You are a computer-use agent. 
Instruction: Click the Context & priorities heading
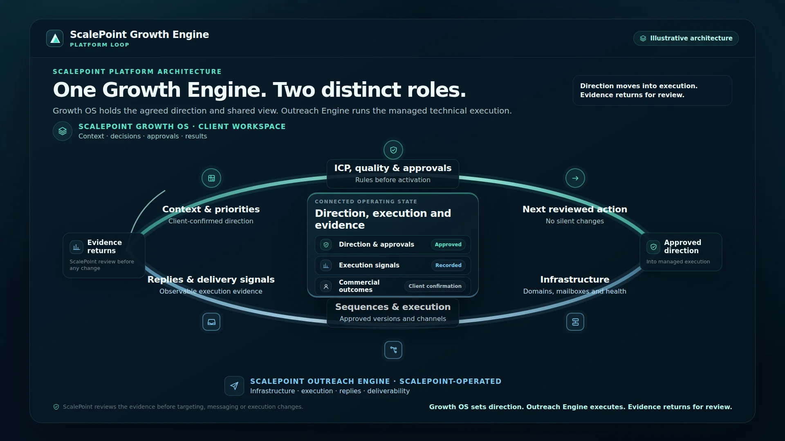pyautogui.click(x=211, y=209)
